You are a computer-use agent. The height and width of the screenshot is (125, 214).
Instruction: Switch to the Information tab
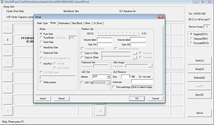[x=64, y=23]
